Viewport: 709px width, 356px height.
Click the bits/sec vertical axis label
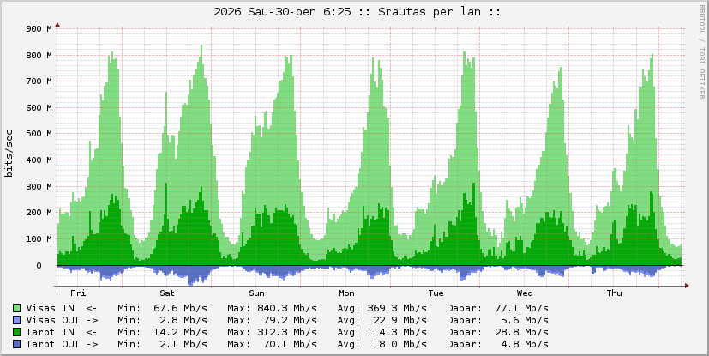point(9,154)
